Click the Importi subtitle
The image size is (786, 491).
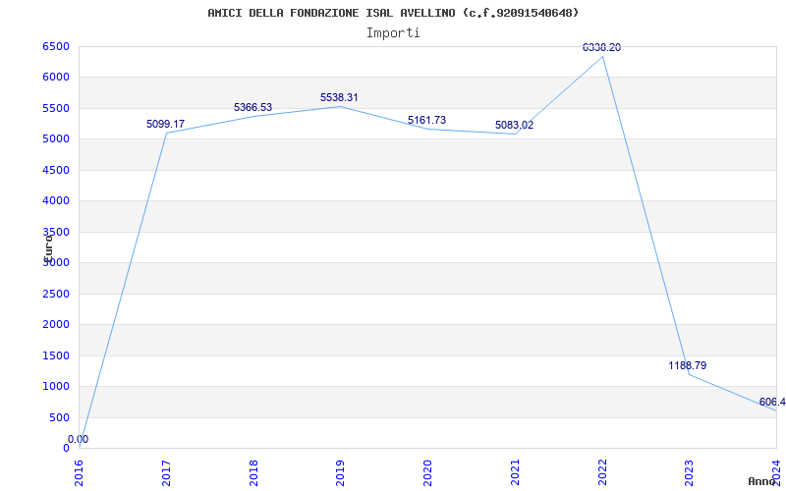393,33
